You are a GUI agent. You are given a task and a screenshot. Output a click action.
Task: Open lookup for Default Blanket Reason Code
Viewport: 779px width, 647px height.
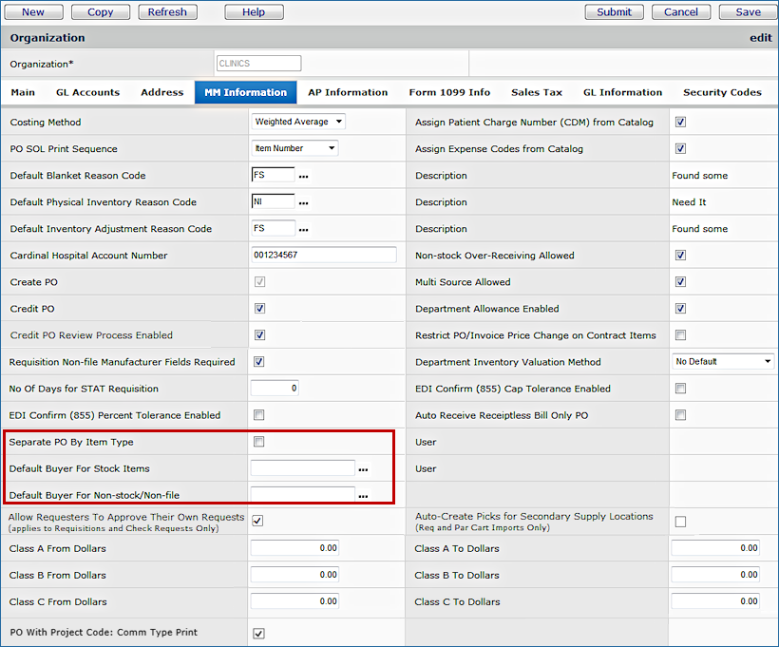click(304, 177)
